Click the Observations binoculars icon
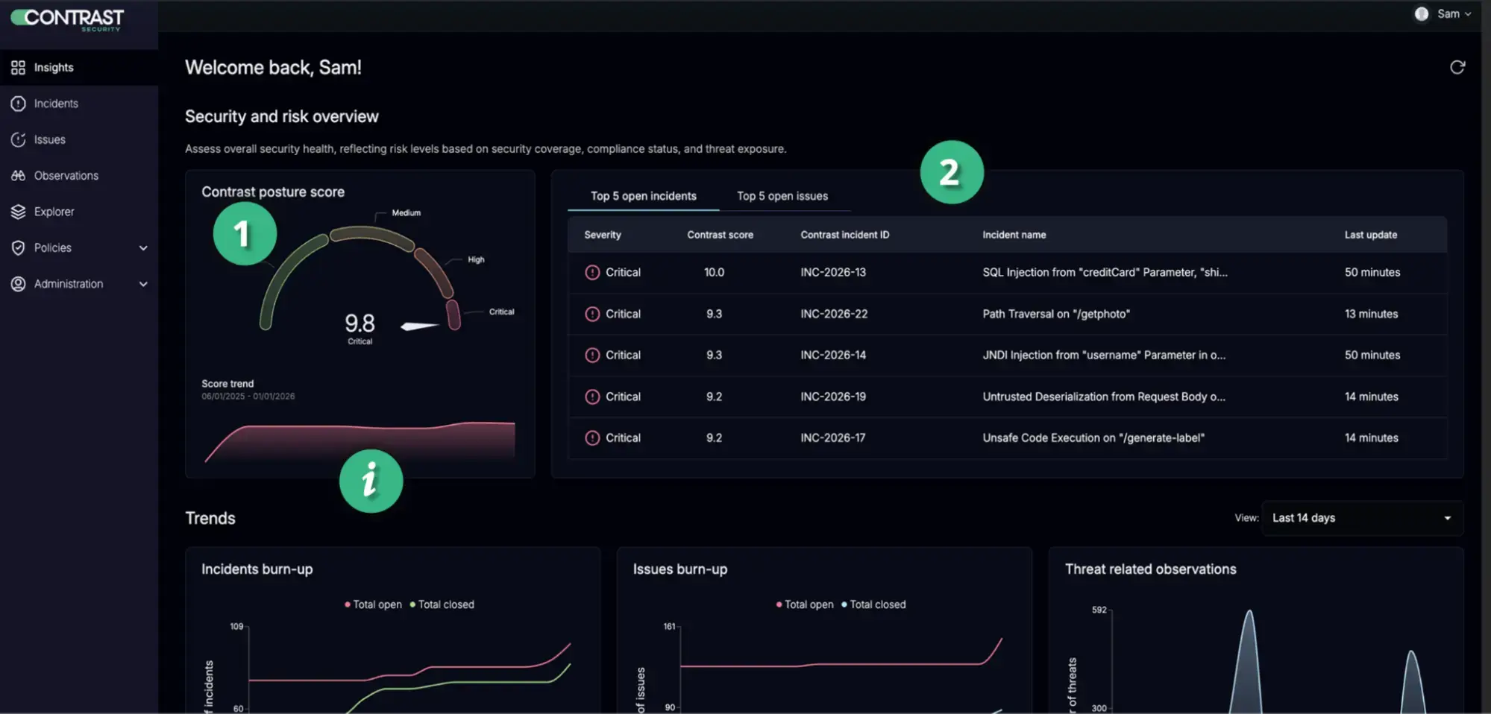The width and height of the screenshot is (1491, 714). pyautogui.click(x=18, y=176)
